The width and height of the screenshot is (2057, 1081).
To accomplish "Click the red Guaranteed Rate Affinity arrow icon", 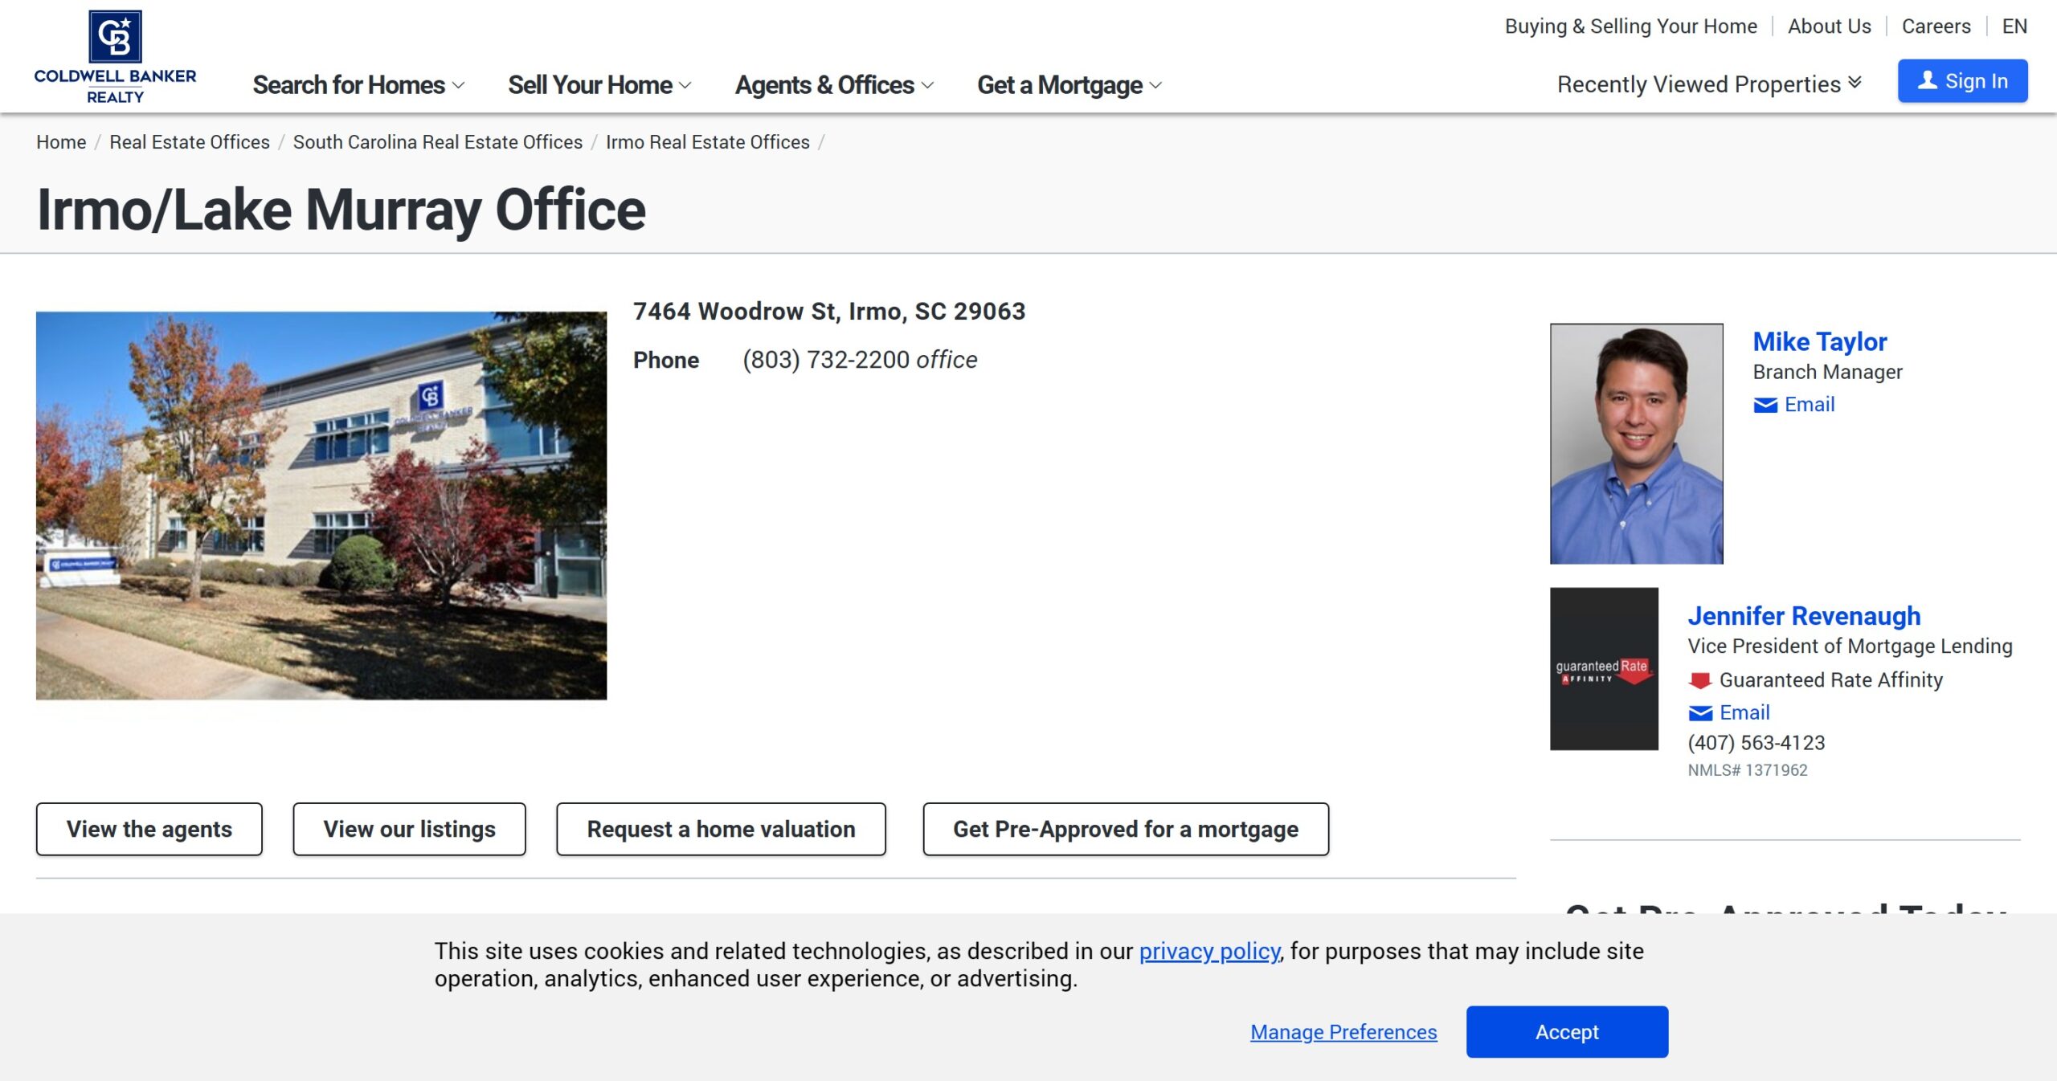I will point(1699,681).
